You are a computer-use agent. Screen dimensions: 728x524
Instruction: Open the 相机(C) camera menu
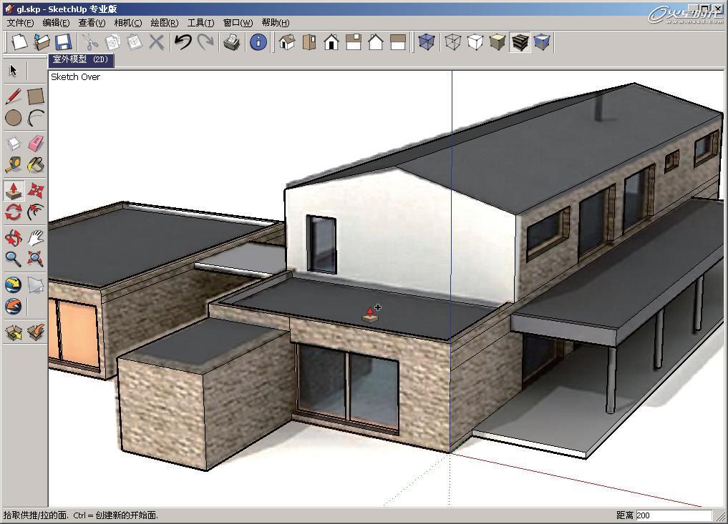[x=127, y=23]
